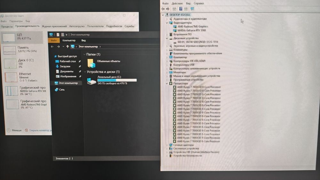Screen dimensions: 320x180
Task: Click the show/hide console tree toolbar icon
Action: click(x=174, y=9)
